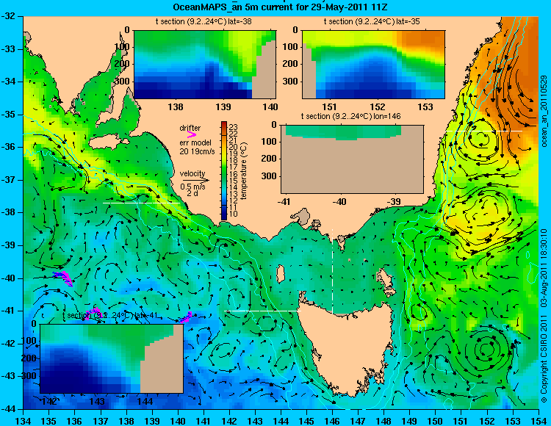Click the 't section (9.2..24°C) lat=-38' heading

(x=204, y=22)
